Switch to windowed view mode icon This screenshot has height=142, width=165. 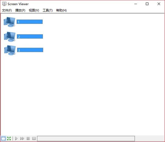(x=3, y=138)
